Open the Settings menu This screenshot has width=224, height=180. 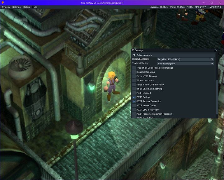16,7
